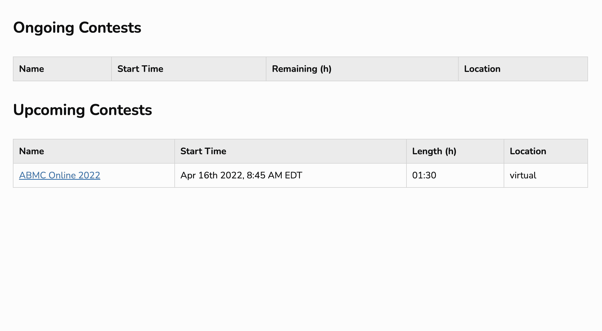
Task: Select the Name header in Ongoing Contests
Action: click(x=31, y=69)
